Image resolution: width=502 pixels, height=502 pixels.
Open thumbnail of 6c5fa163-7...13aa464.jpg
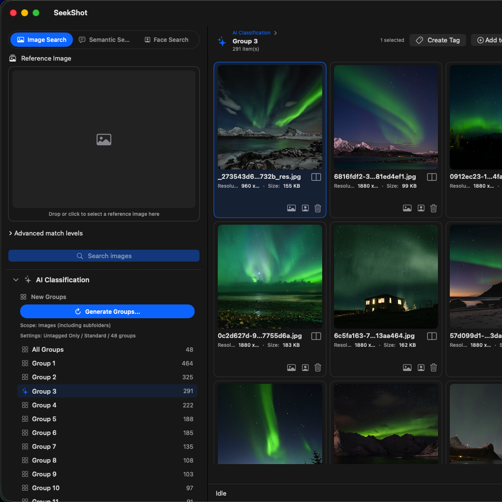pos(386,276)
